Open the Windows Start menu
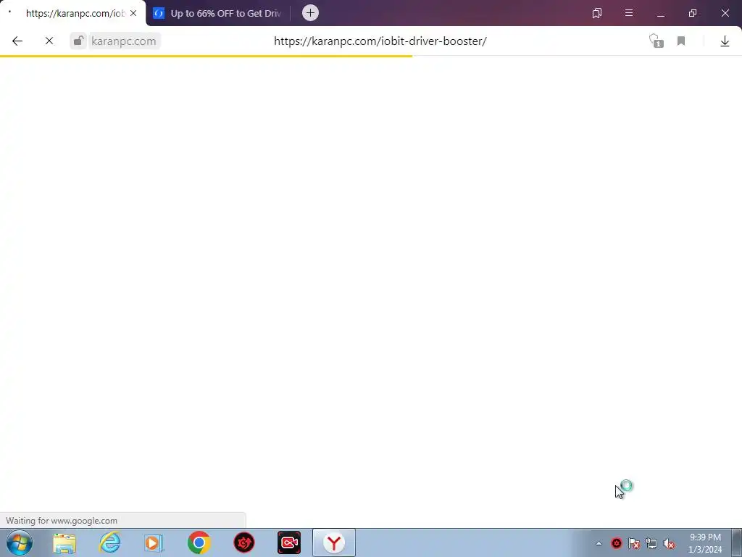This screenshot has width=742, height=557. (x=20, y=542)
